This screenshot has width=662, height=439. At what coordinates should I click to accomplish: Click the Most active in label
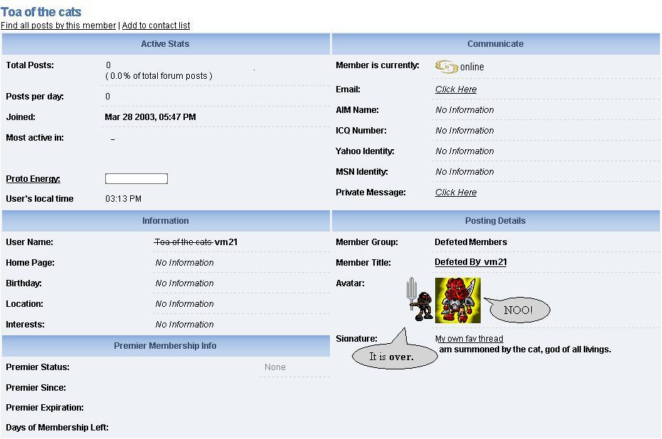[35, 138]
